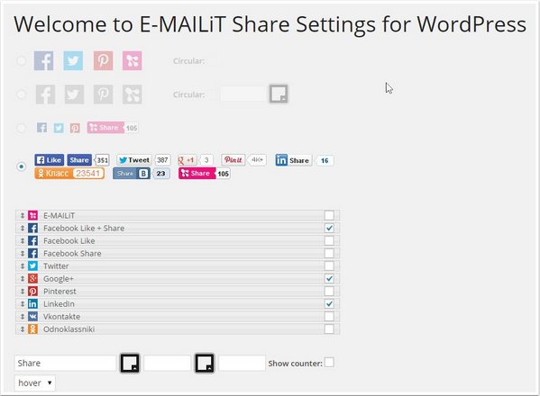540x396 pixels.
Task: Click the large colored Facebook icon
Action: (x=43, y=61)
